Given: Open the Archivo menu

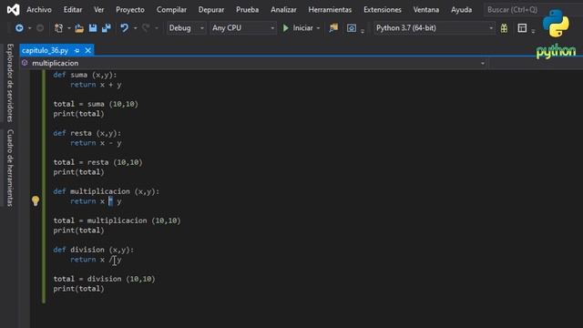Looking at the screenshot, I should tap(39, 10).
